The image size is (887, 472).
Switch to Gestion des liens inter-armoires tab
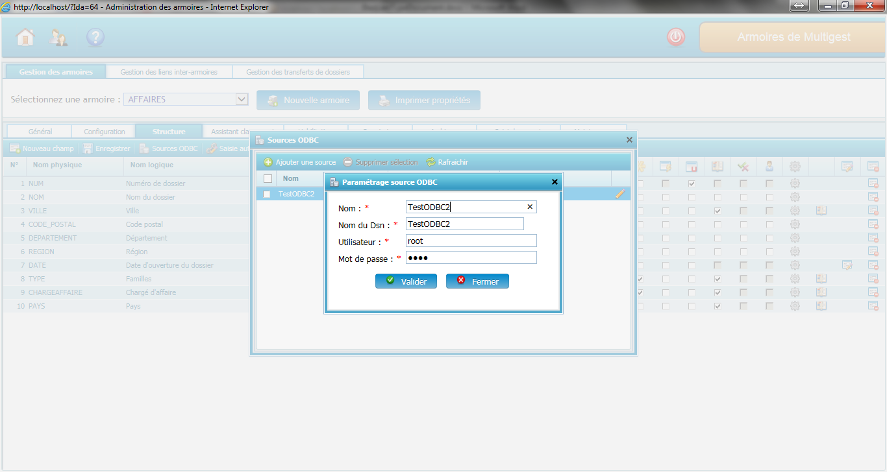coord(169,72)
